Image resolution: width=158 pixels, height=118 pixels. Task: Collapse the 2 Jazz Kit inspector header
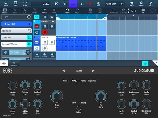16,24
